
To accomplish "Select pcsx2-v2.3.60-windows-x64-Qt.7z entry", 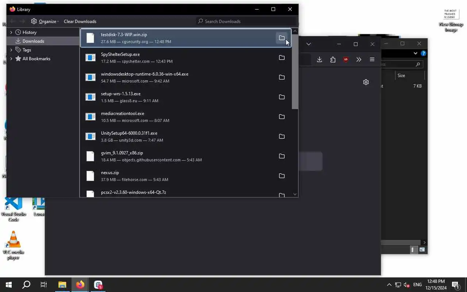I will (186, 193).
